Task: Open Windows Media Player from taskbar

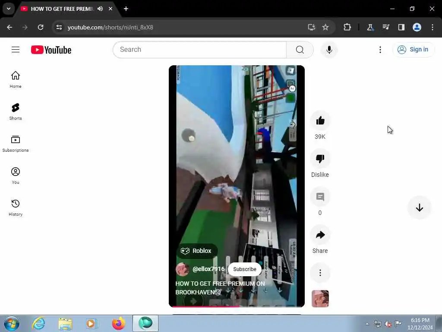Action: (91, 323)
